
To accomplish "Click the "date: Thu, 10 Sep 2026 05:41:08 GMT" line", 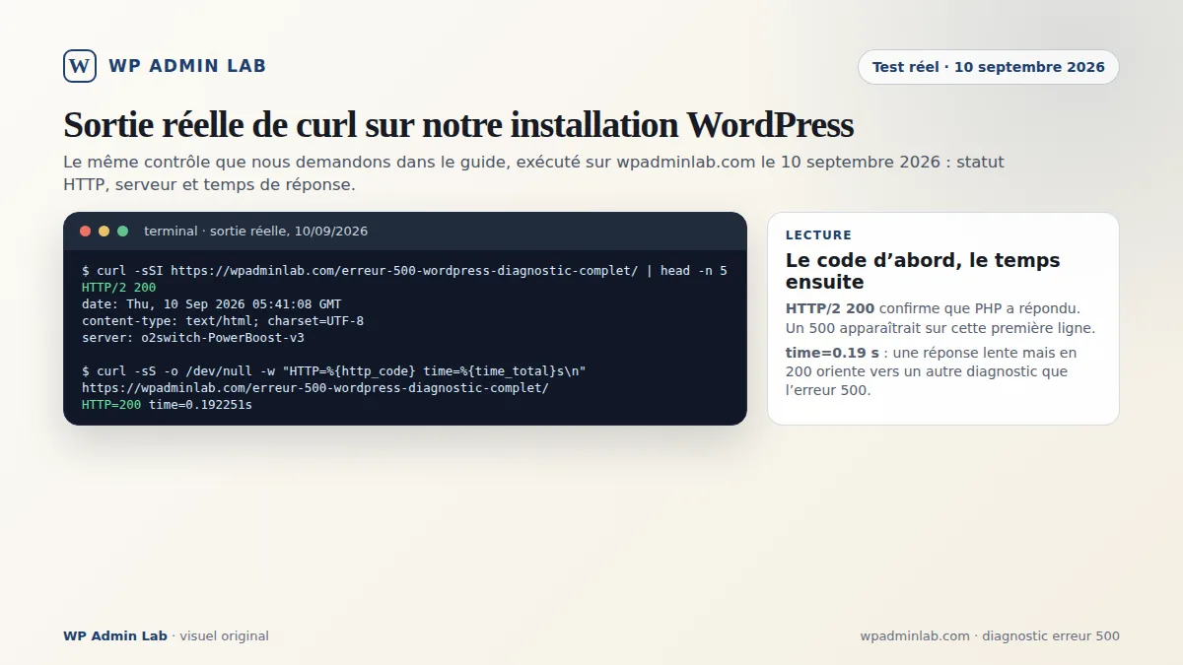I will 211,303.
